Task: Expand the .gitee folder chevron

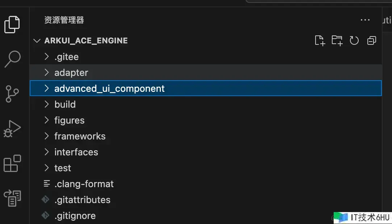Action: [x=46, y=57]
